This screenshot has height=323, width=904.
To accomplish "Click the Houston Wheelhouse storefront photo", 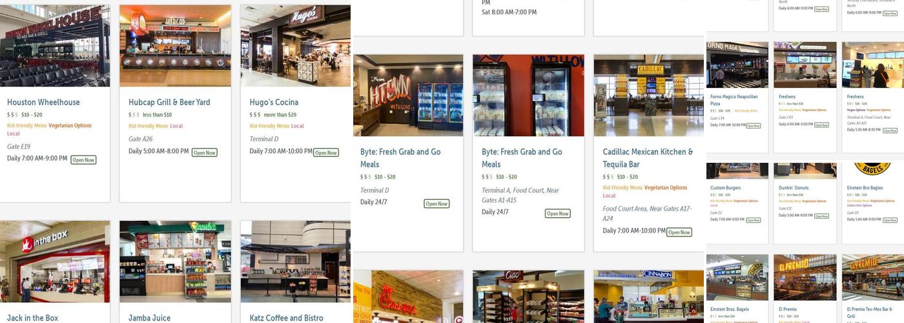I will click(55, 46).
